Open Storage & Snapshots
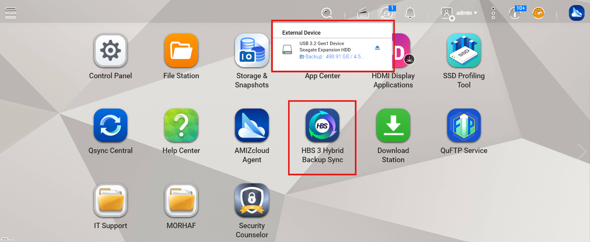 (x=252, y=50)
